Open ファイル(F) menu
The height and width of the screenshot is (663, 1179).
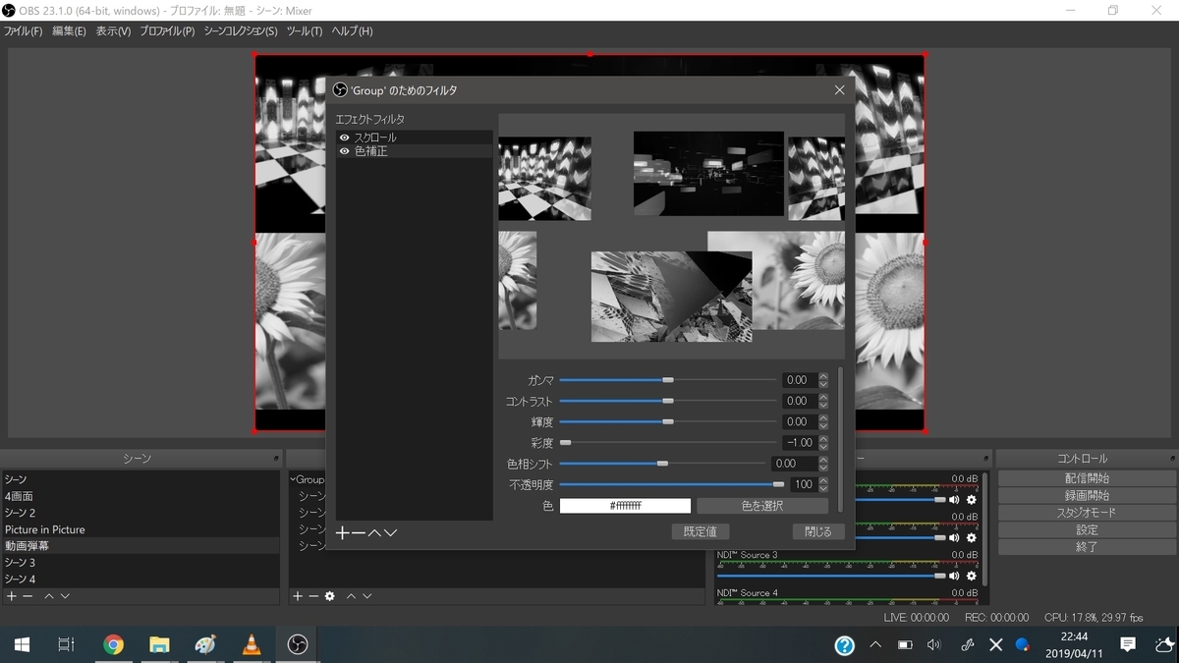pos(23,31)
